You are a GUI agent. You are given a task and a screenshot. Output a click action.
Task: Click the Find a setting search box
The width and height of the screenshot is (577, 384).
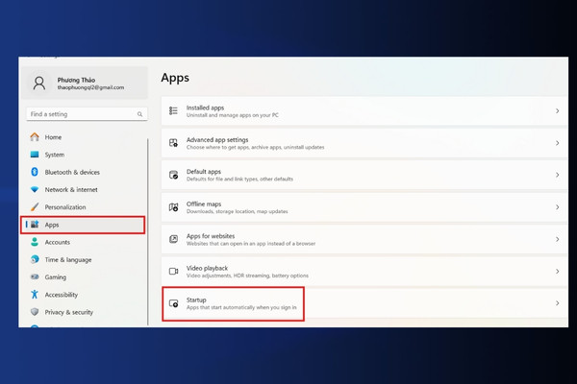[87, 114]
